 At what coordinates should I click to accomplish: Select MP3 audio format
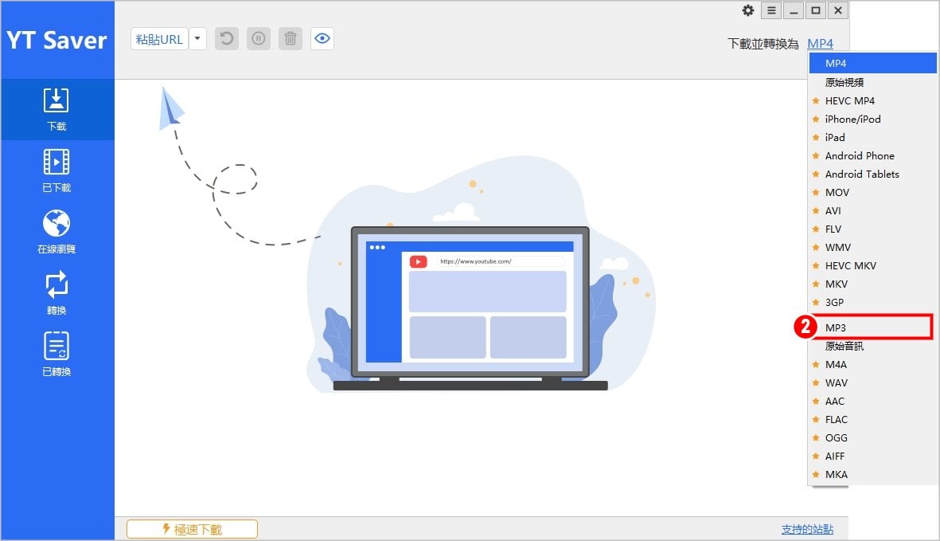click(872, 327)
